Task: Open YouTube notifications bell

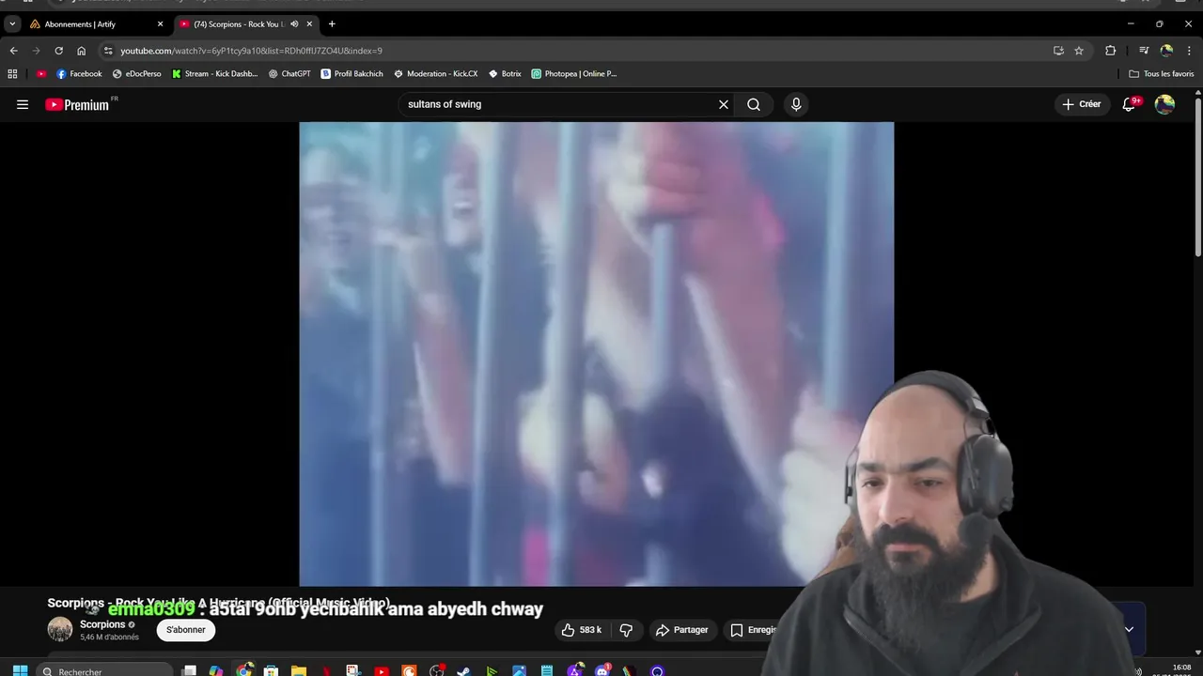Action: pos(1131,104)
